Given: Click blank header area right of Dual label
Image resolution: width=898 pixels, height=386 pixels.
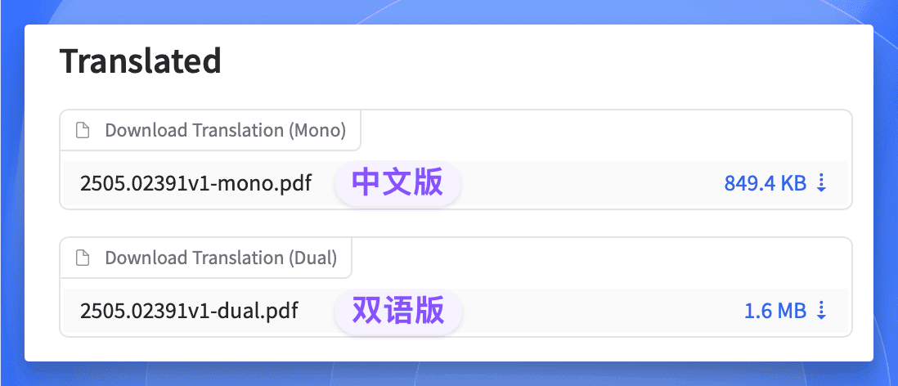Looking at the screenshot, I should pyautogui.click(x=605, y=258).
